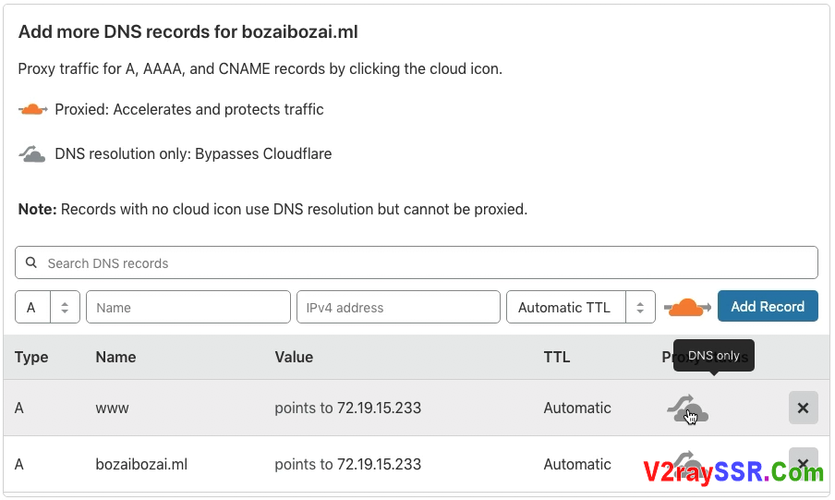Click the TTL column header

point(557,357)
